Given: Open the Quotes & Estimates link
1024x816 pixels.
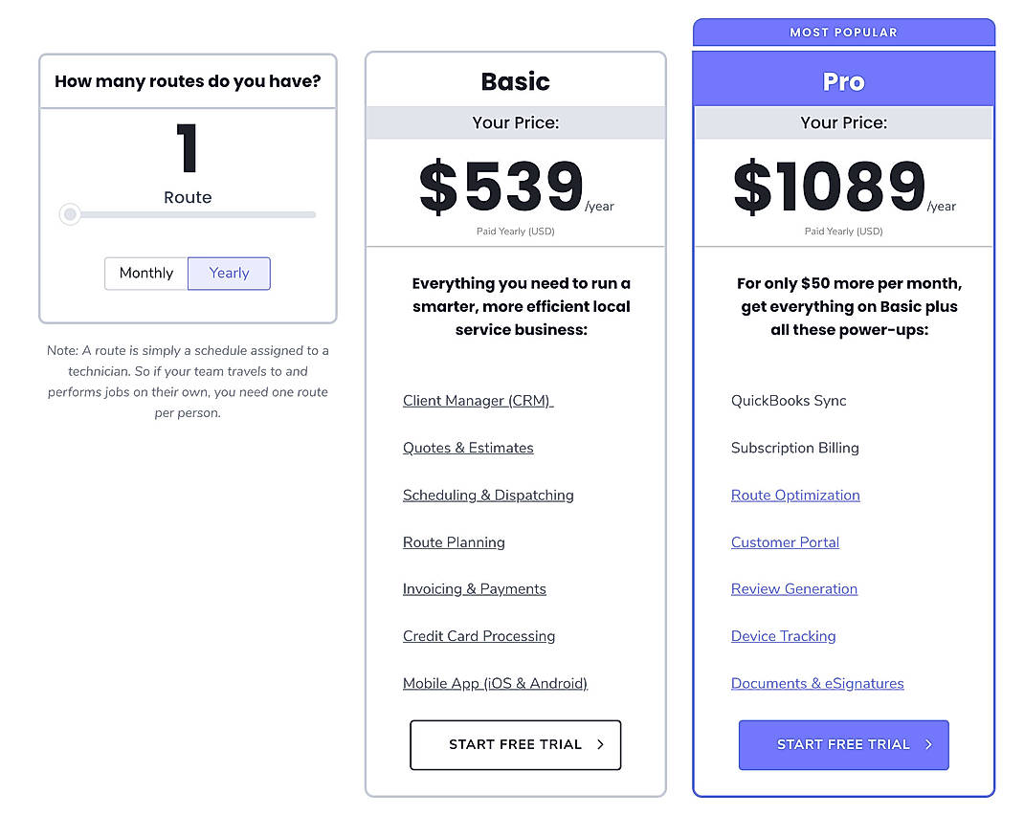Looking at the screenshot, I should (x=468, y=447).
